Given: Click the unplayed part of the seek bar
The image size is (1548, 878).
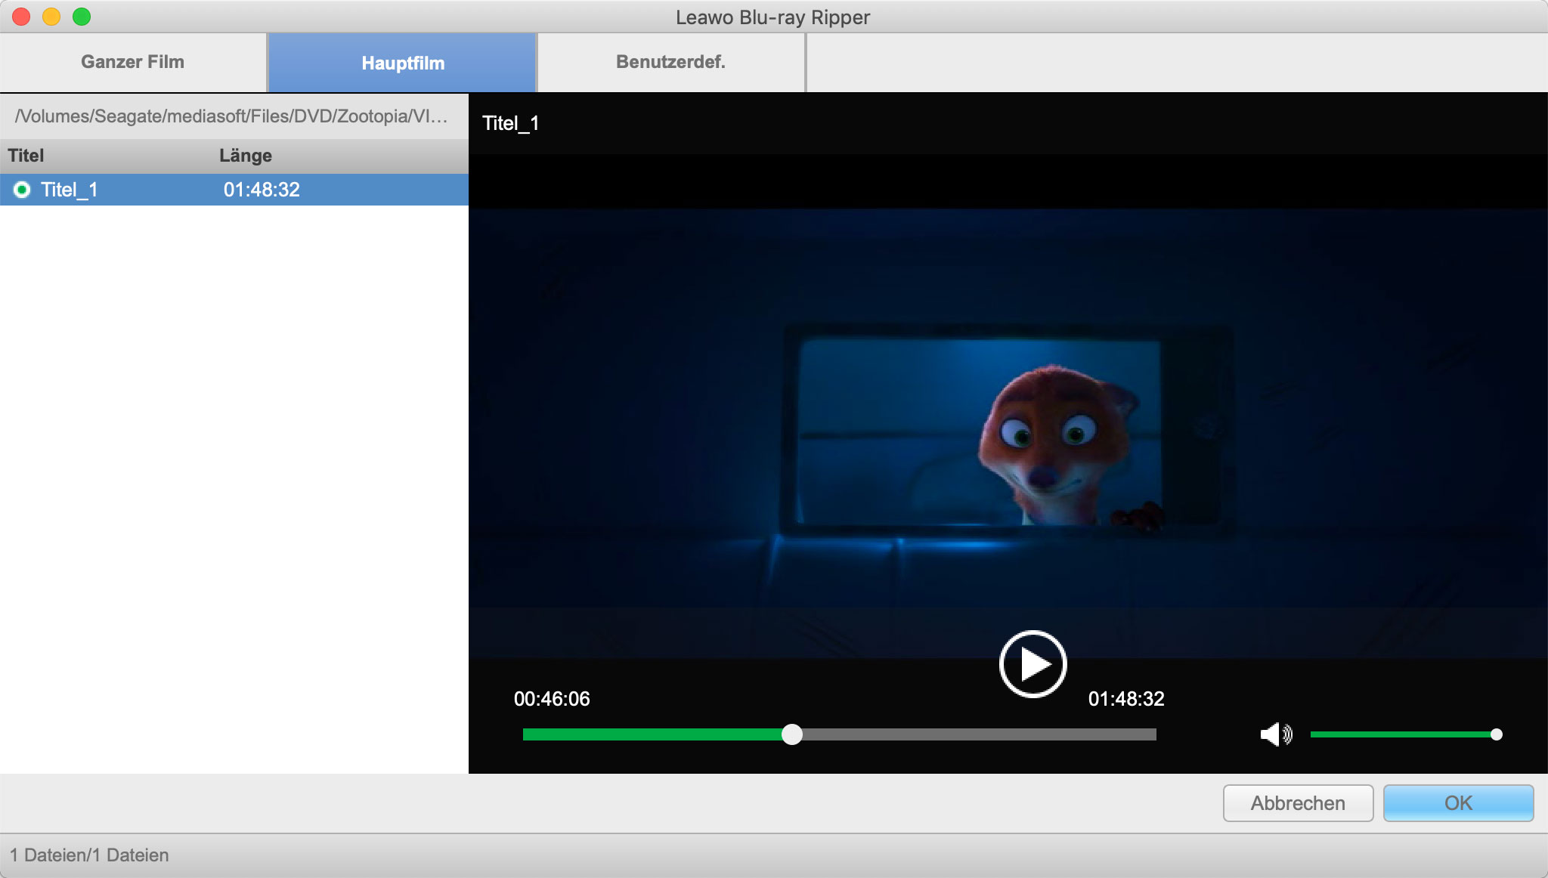Looking at the screenshot, I should 979,734.
